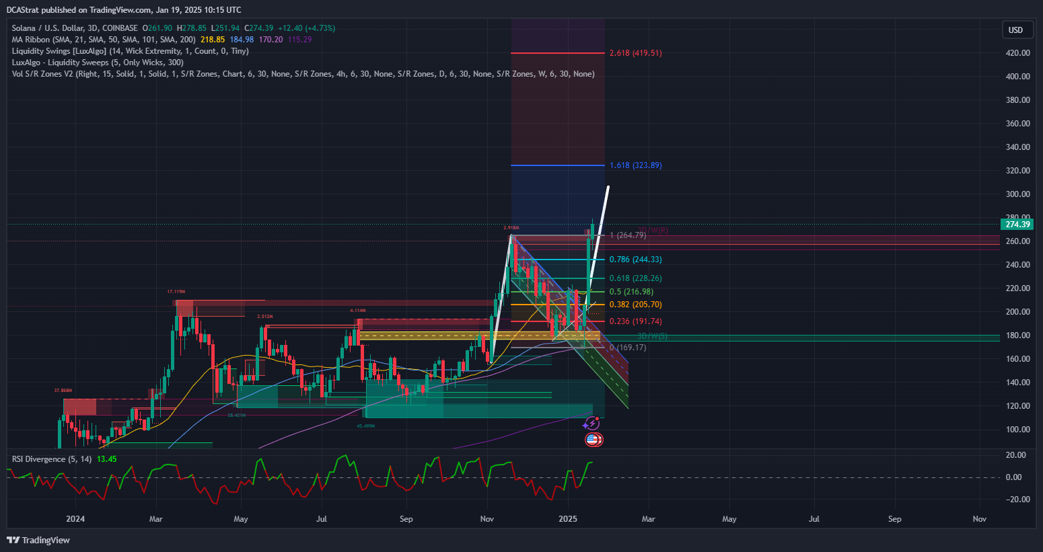Click the 17.119M liquidity volume label

point(176,292)
